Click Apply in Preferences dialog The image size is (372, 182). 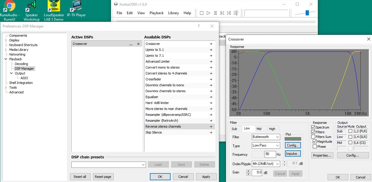(206, 177)
